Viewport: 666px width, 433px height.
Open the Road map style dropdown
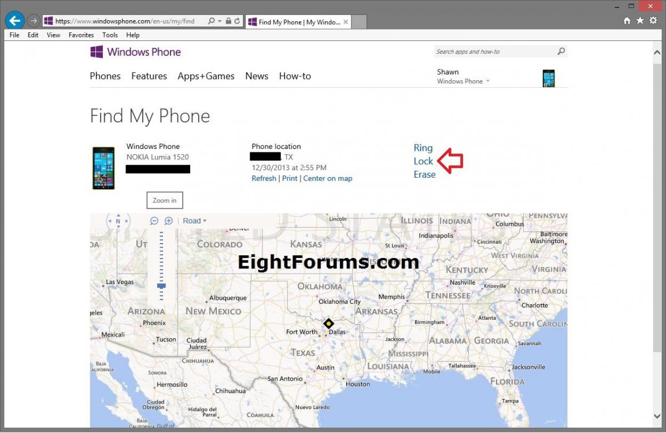pyautogui.click(x=194, y=221)
